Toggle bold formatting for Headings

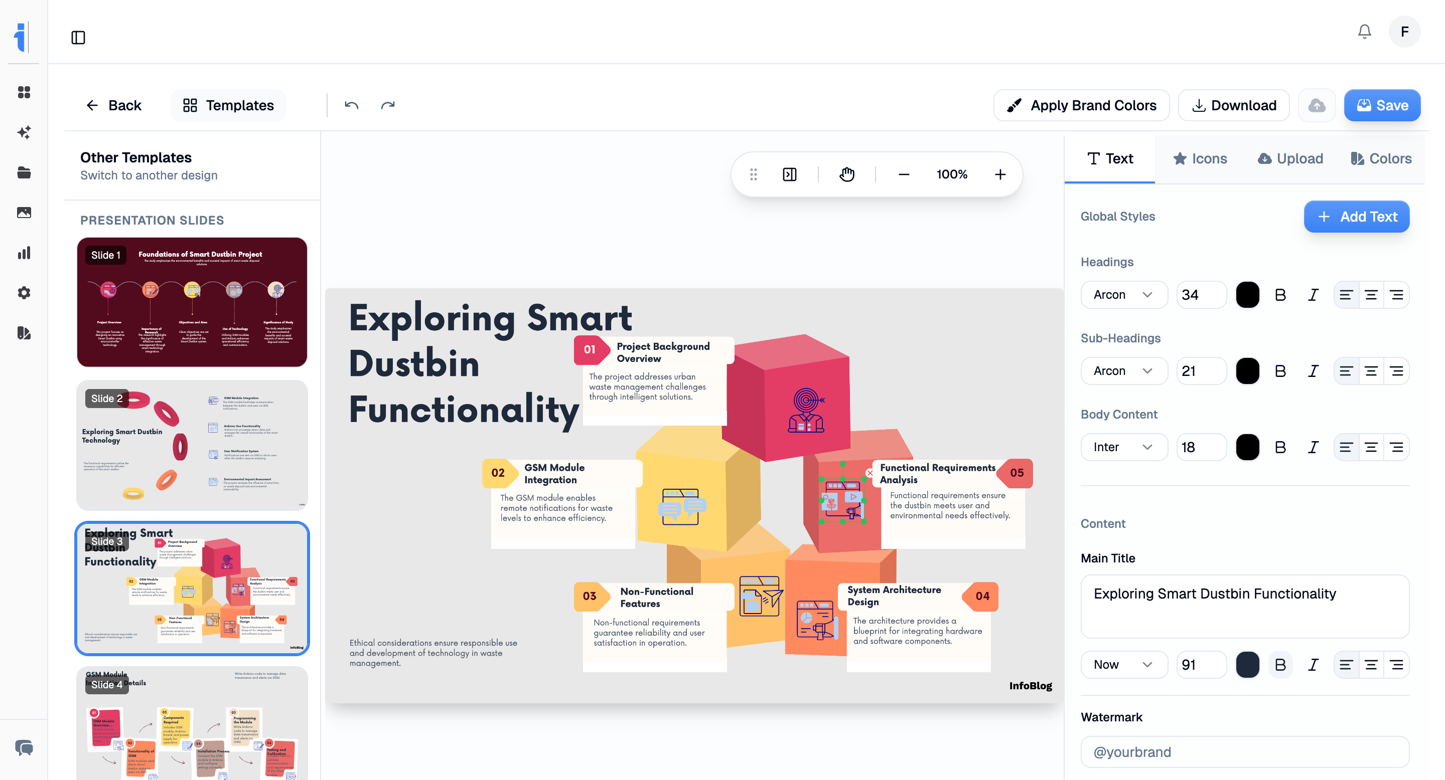pos(1279,294)
